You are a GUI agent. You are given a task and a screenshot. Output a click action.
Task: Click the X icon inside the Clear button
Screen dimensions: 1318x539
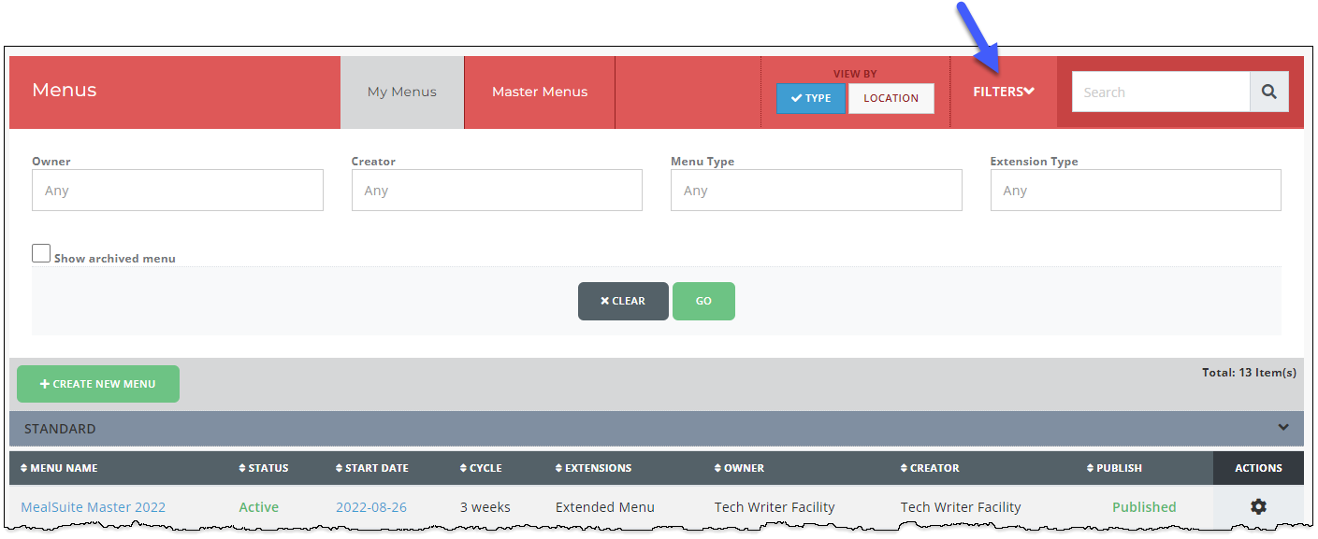(x=603, y=301)
